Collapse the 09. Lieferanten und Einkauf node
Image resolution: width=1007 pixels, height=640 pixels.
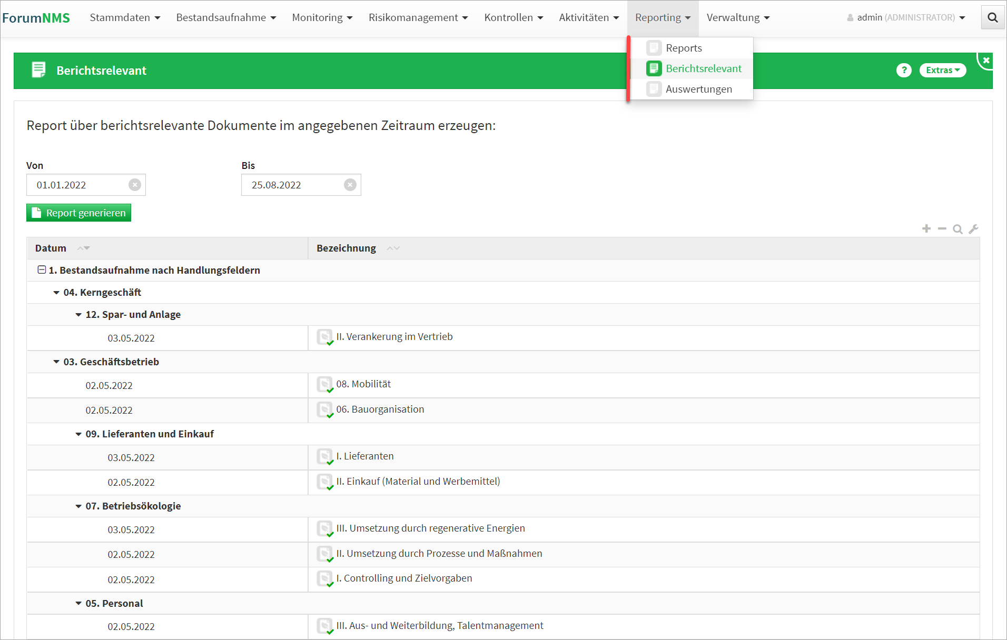pyautogui.click(x=78, y=434)
